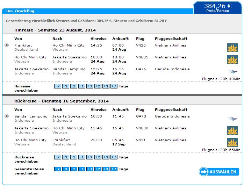Click flight number VN631

coord(142,57)
